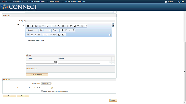Align text right
Image resolution: width=186 pixels, height=104 pixels.
tap(35, 35)
